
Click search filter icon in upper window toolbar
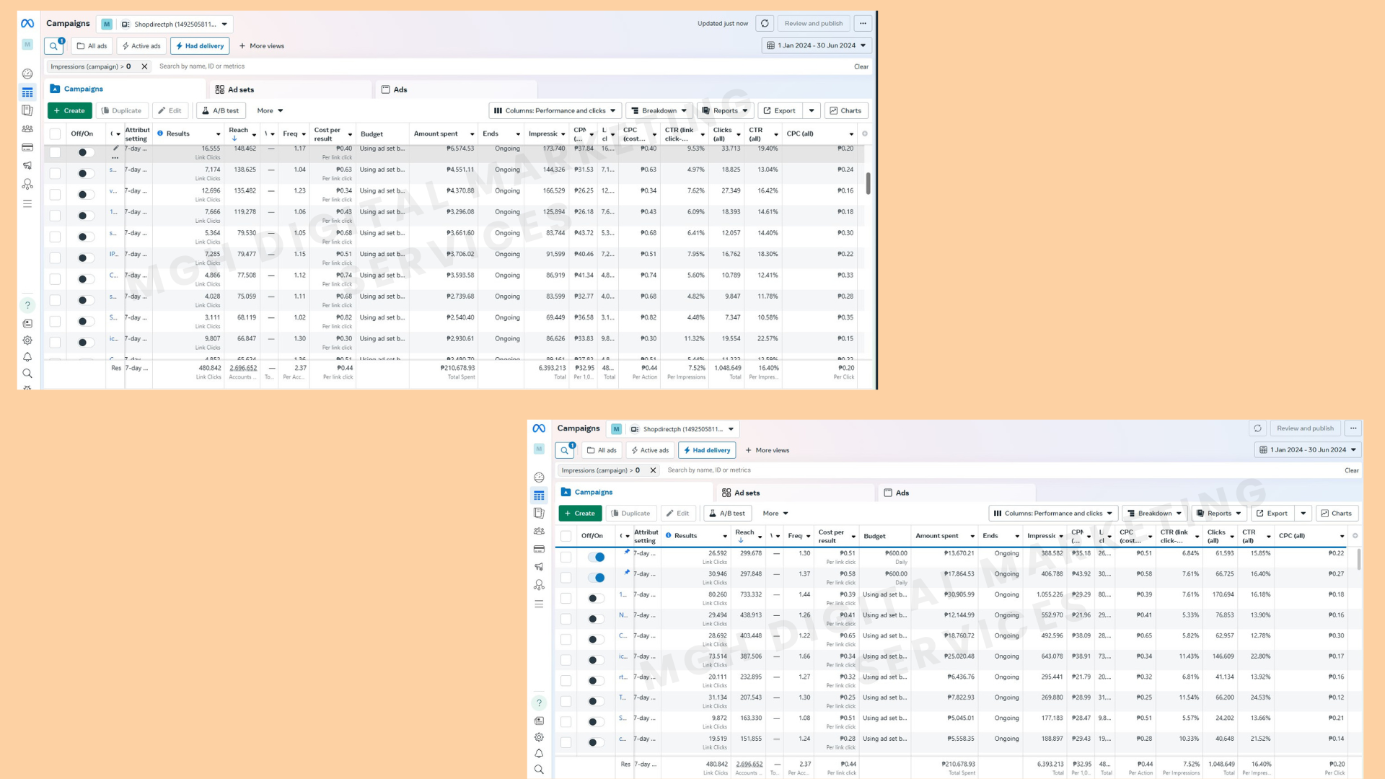(x=54, y=46)
